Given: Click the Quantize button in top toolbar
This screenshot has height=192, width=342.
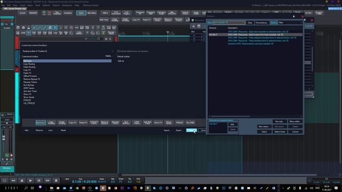Looking at the screenshot, I should [x=68, y=13].
